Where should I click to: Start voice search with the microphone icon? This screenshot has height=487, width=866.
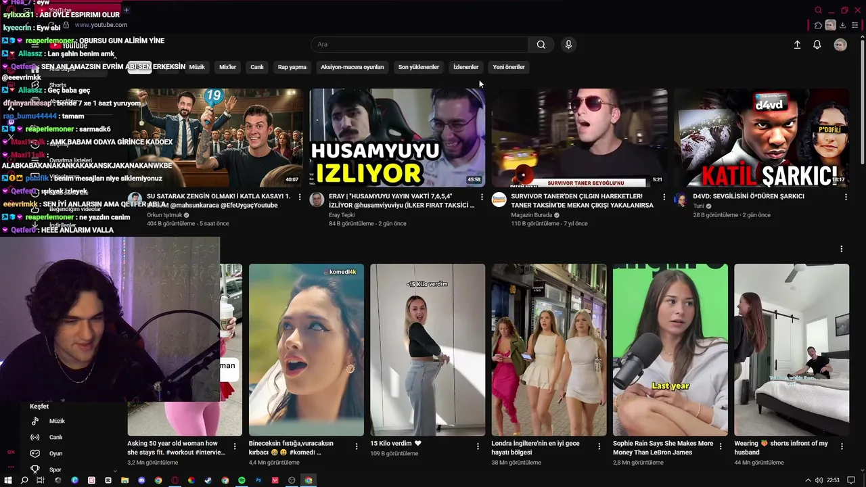(x=568, y=45)
